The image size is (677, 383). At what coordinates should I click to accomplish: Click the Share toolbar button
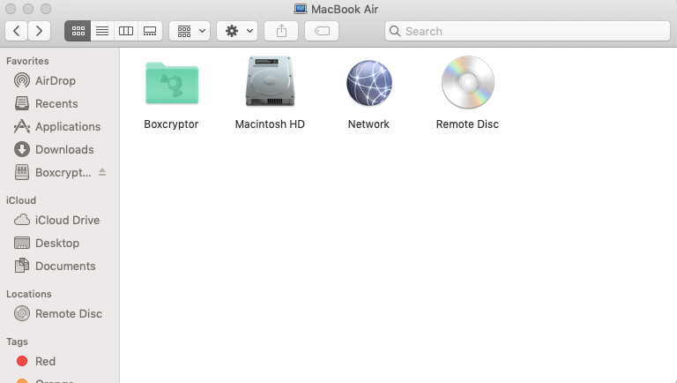point(281,31)
